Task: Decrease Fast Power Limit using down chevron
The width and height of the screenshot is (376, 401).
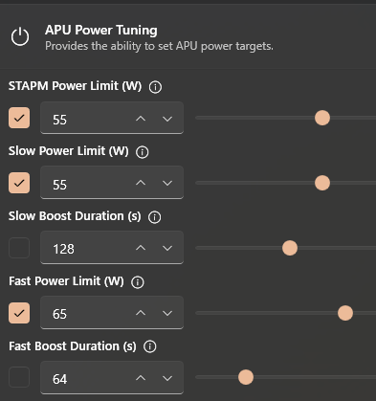Action: [167, 313]
